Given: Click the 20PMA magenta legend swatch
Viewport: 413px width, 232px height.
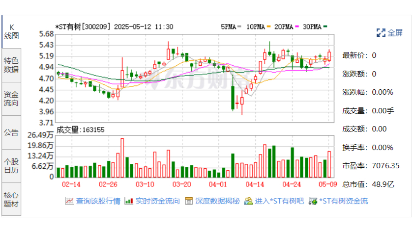Looking at the screenshot, I should 297,26.
